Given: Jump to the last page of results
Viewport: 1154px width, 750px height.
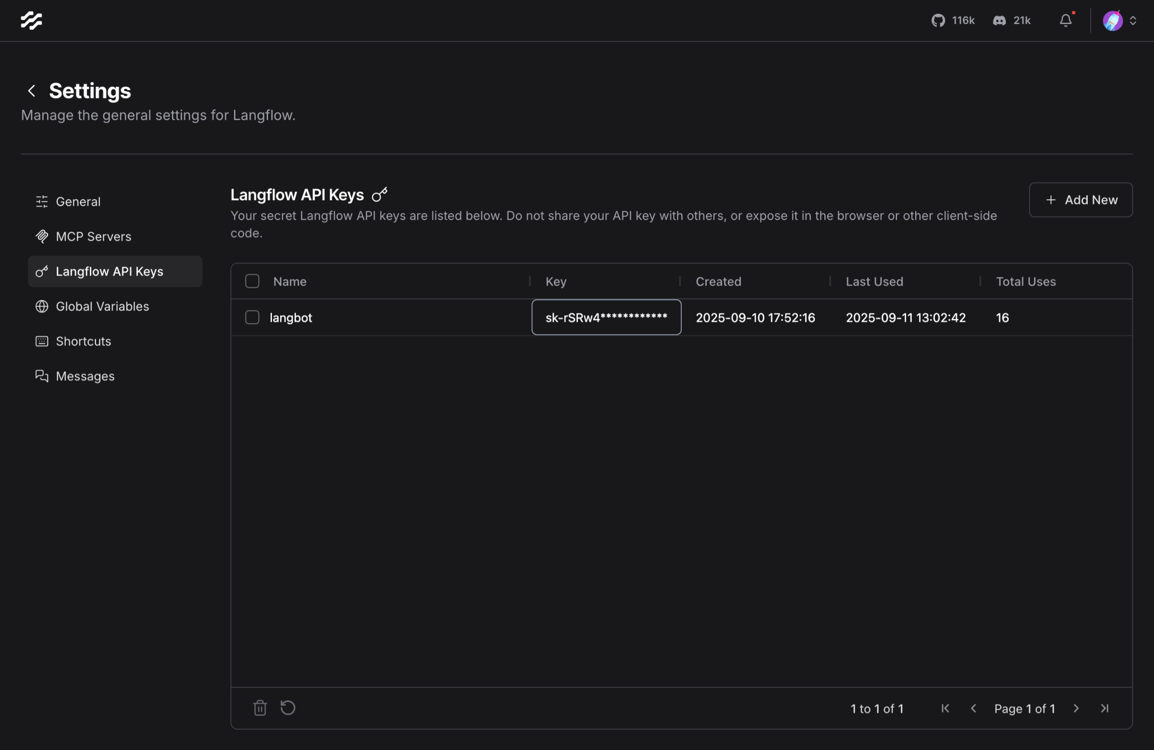Looking at the screenshot, I should [1104, 708].
